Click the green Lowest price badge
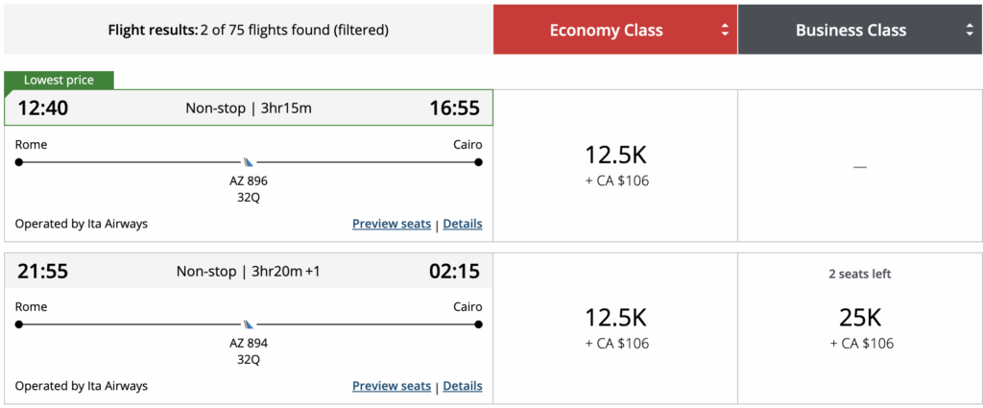The height and width of the screenshot is (408, 983). tap(59, 81)
